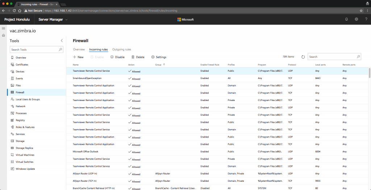Select the AllJoyn Router (UDP-In) rule

(x=217, y=173)
